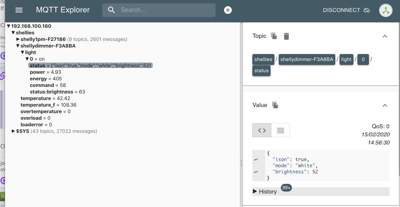Viewport: 400px width, 207px height.
Task: Select the overtemperature = 0 topic
Action: [x=45, y=111]
